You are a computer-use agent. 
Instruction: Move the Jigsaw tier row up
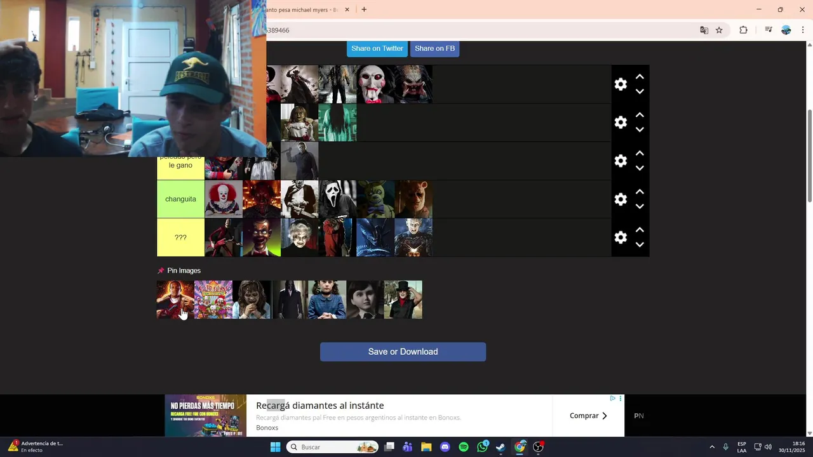point(640,77)
